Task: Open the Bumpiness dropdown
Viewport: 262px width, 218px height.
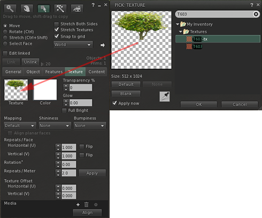Action: coord(90,126)
